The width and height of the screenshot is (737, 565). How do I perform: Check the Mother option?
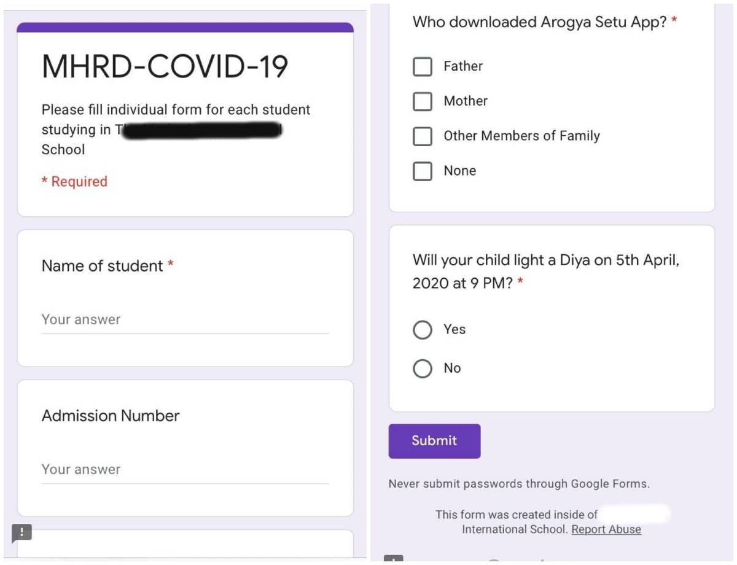423,101
